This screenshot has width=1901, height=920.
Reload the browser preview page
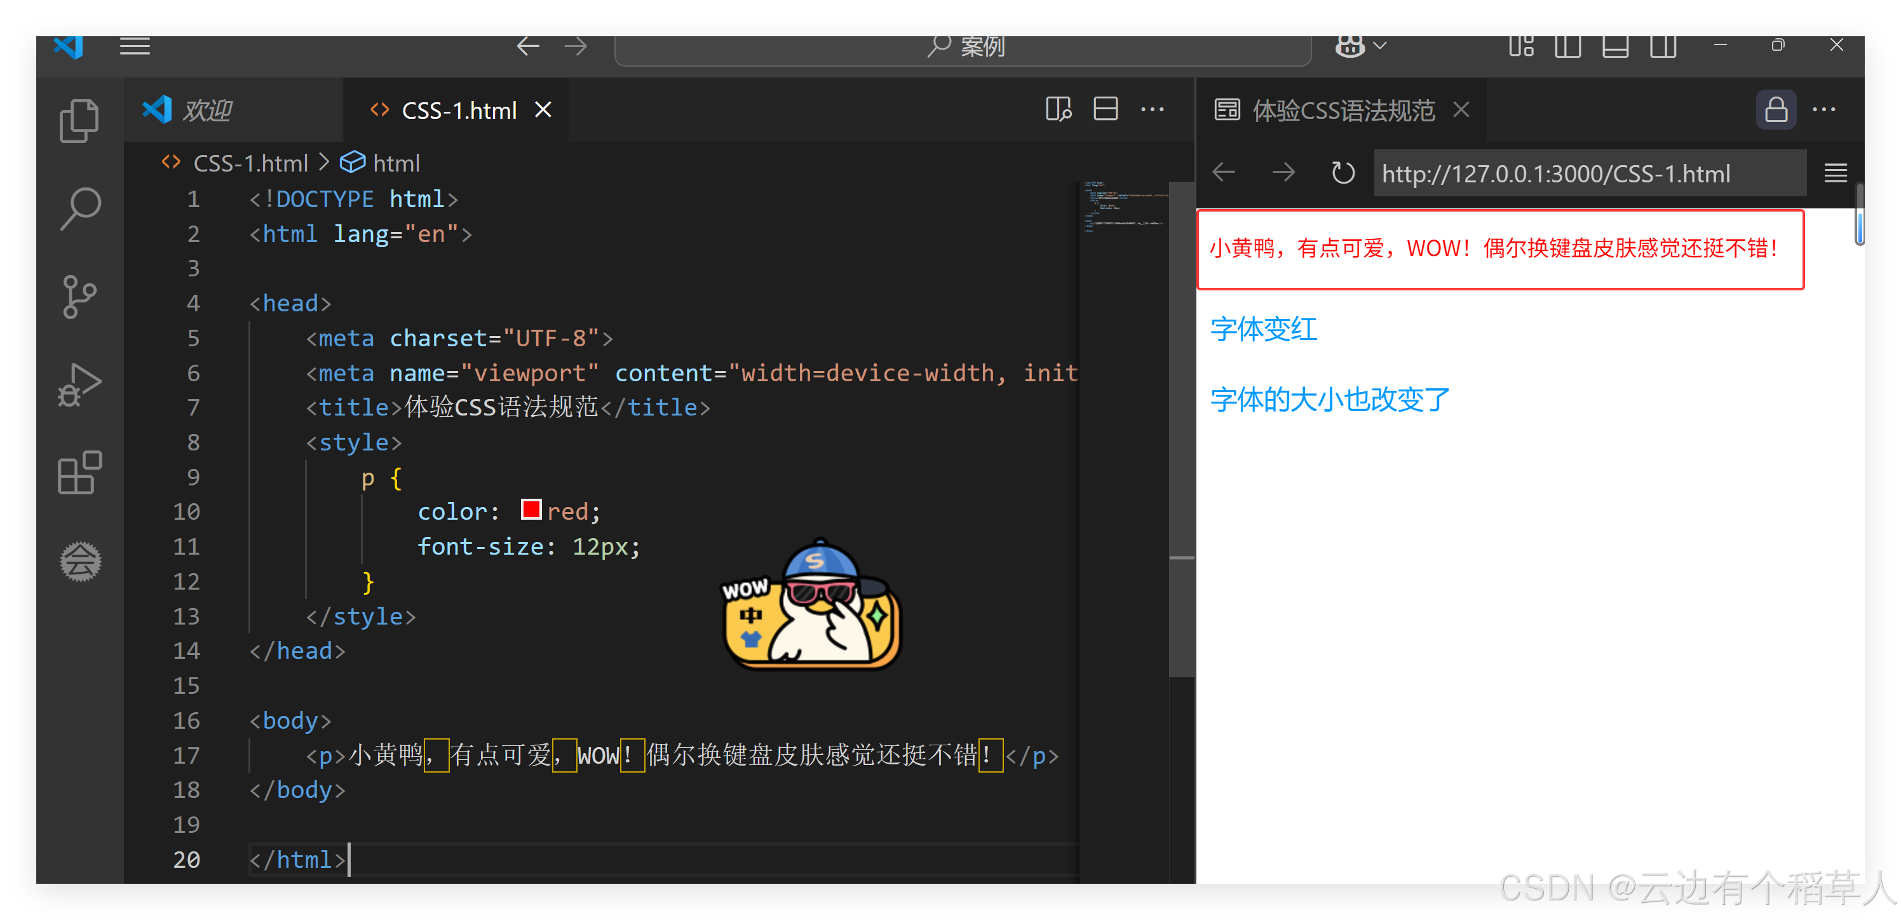(1343, 173)
